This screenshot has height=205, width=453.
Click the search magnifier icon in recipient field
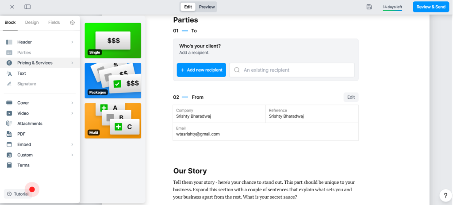(x=237, y=70)
